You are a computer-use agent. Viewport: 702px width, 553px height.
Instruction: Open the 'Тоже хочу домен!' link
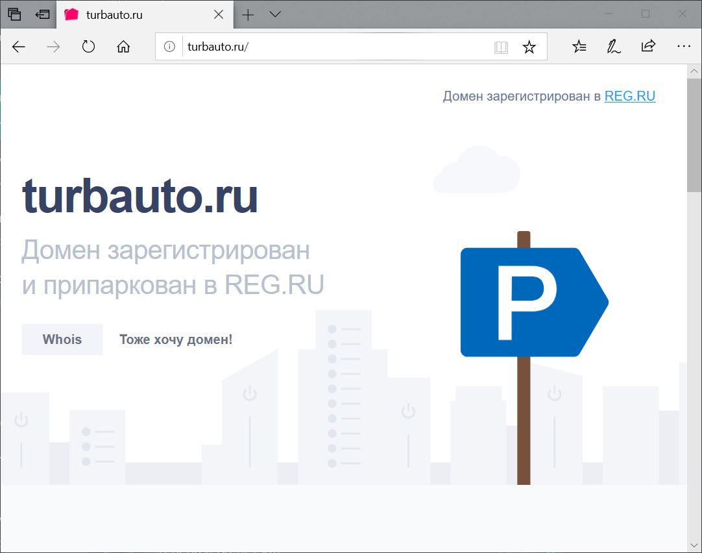(x=176, y=339)
